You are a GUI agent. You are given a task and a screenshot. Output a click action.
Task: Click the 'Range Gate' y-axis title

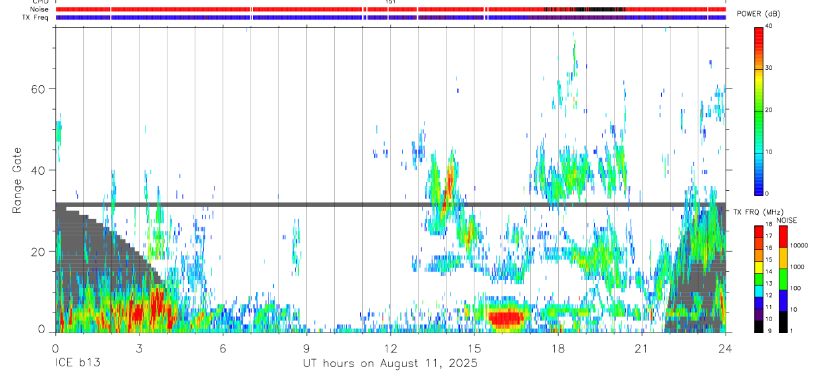tap(17, 180)
